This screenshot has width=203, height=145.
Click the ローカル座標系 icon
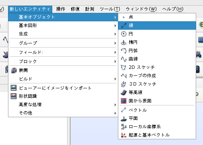(x=124, y=127)
